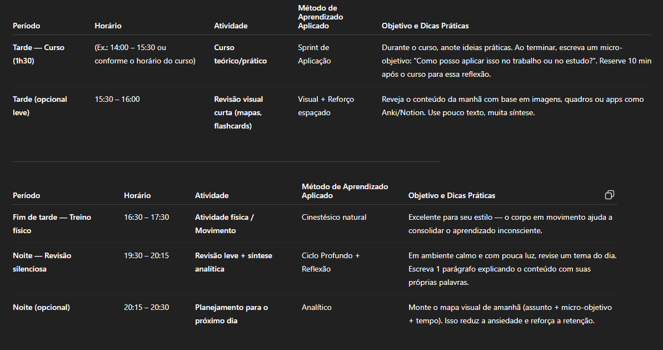Viewport: 663px width, 350px height.
Task: Select the "Noite — Revisão silenciosa" period cell
Action: [42, 262]
